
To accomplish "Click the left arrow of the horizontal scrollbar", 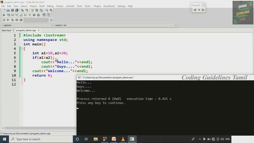I will (3, 128).
